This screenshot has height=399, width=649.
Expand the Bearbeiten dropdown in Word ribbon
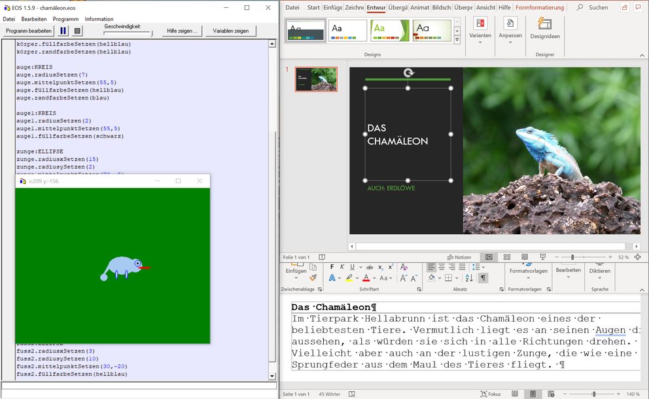point(568,274)
